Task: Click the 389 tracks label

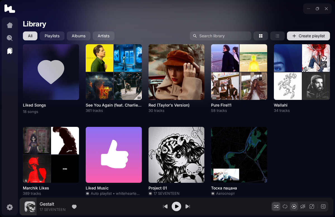Action: coord(32,193)
